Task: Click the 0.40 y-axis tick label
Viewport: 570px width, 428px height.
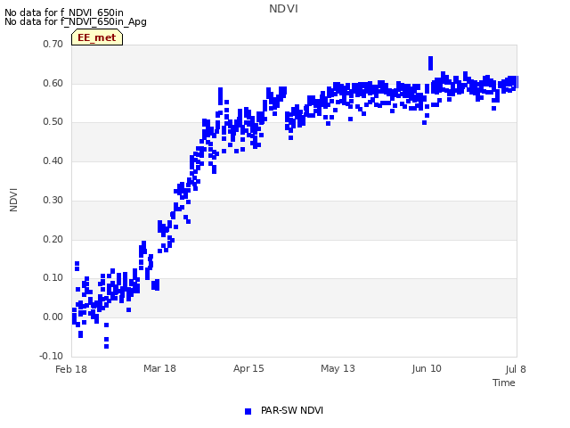Action: coord(53,160)
